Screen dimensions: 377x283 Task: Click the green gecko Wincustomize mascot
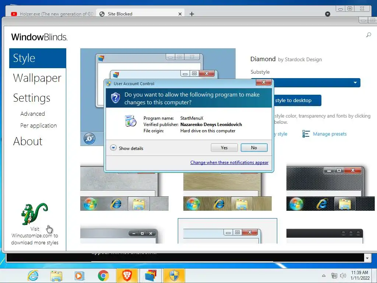tap(34, 214)
